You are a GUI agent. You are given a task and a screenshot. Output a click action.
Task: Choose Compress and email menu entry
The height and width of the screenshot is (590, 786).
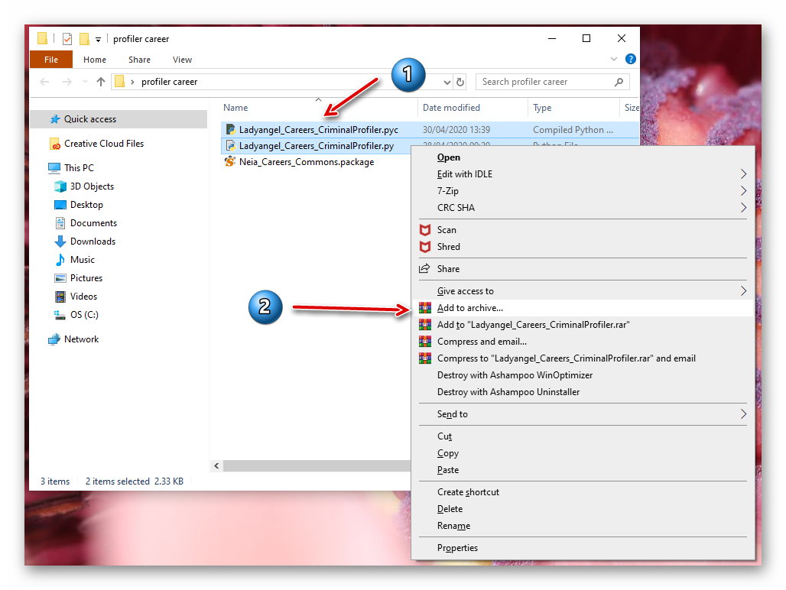click(x=482, y=342)
